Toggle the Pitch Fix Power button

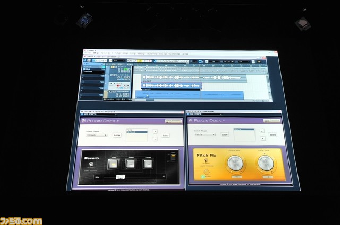203,177
